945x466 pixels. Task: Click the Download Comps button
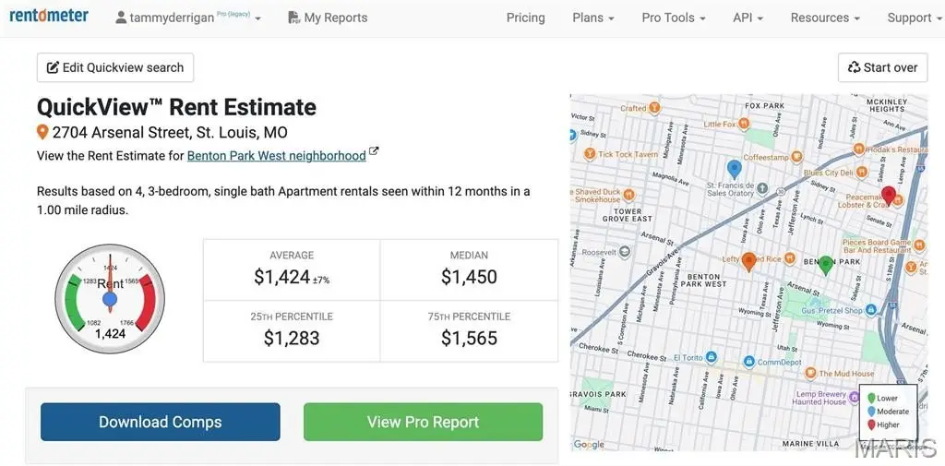click(x=161, y=422)
